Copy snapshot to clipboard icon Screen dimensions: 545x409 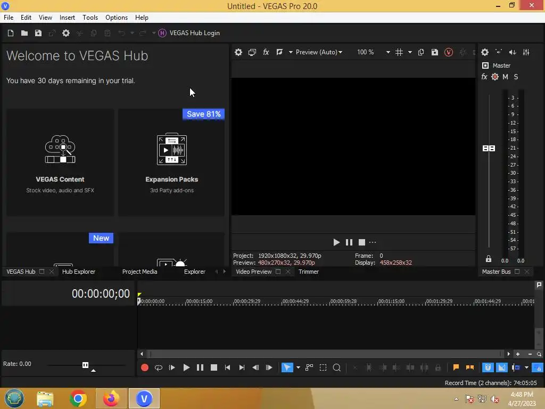click(420, 52)
